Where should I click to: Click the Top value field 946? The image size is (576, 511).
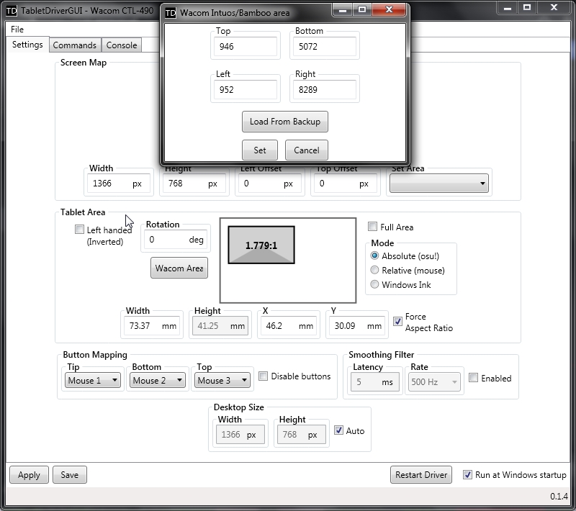click(246, 47)
